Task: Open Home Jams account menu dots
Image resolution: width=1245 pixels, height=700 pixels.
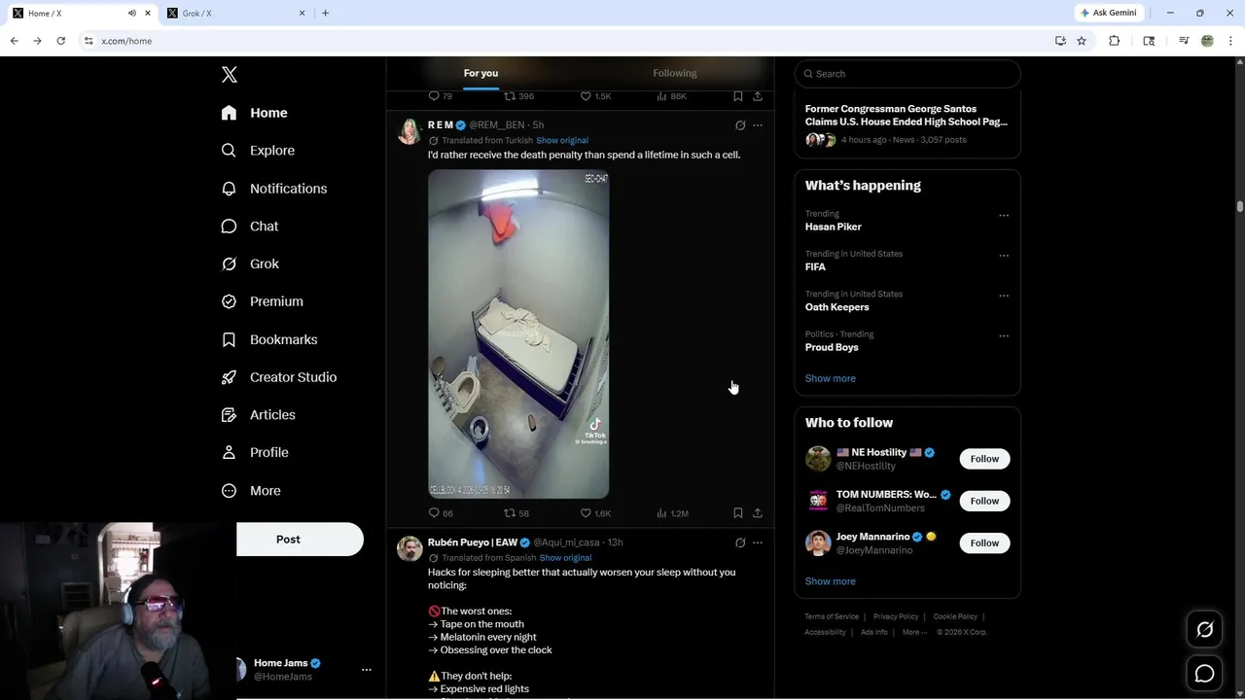Action: point(367,670)
